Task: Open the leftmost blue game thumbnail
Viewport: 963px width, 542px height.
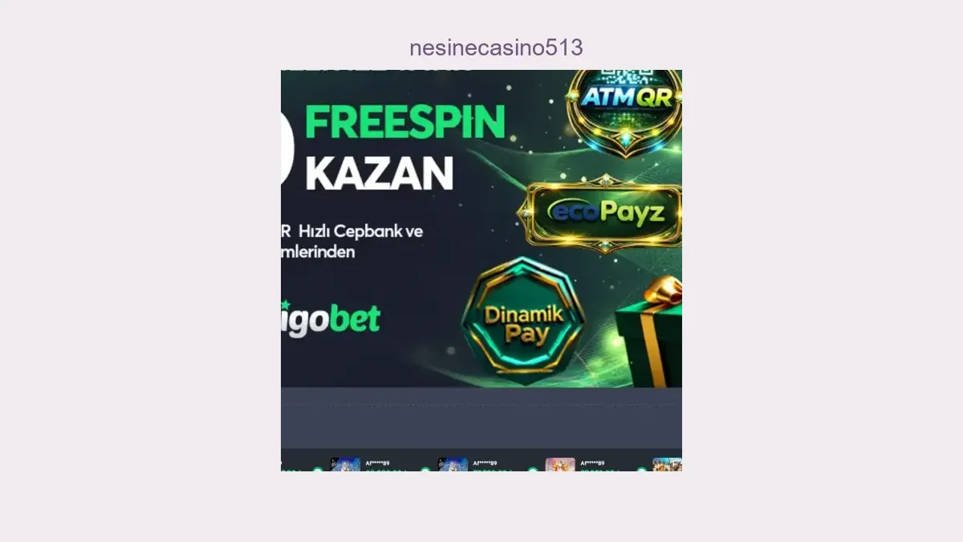Action: (346, 464)
